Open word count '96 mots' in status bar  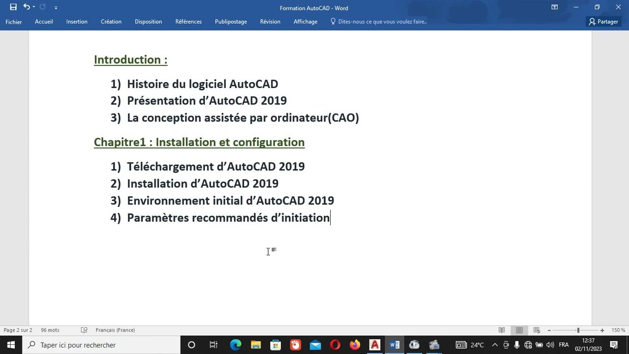(x=50, y=330)
